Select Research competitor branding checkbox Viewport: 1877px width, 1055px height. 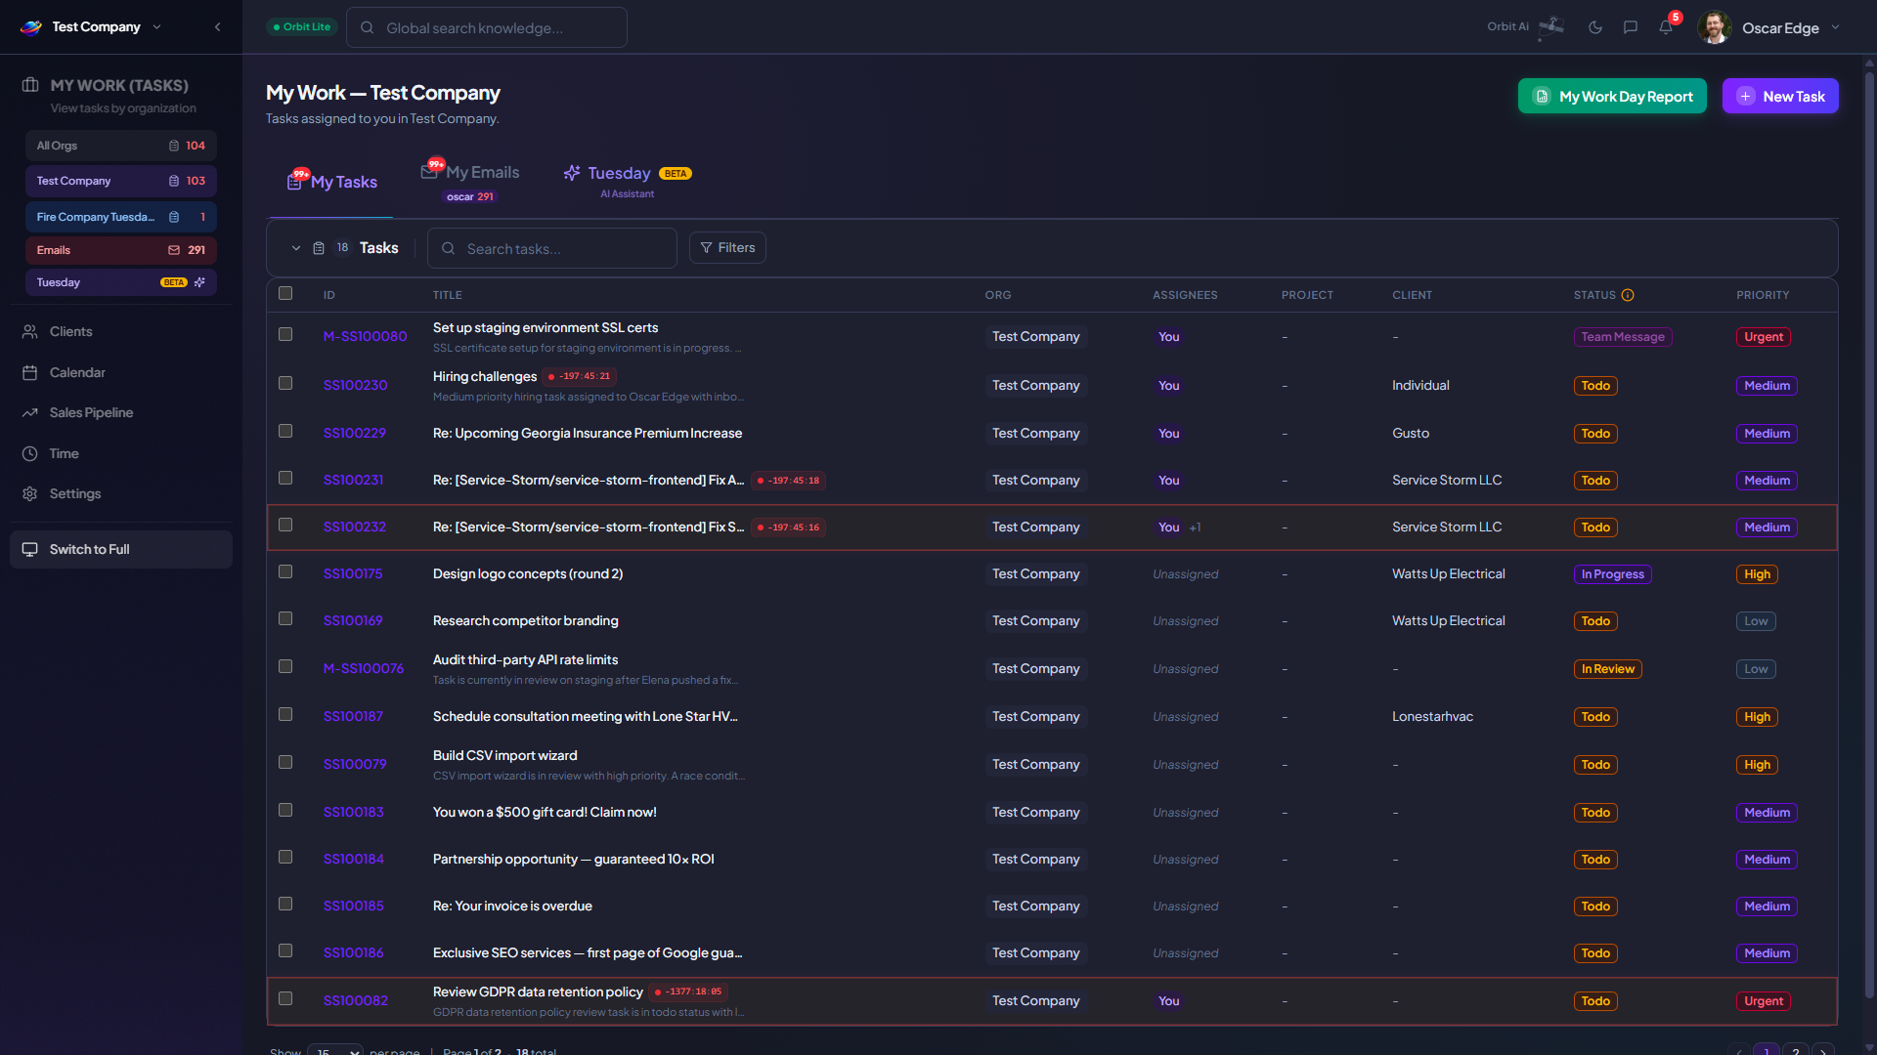(x=285, y=618)
